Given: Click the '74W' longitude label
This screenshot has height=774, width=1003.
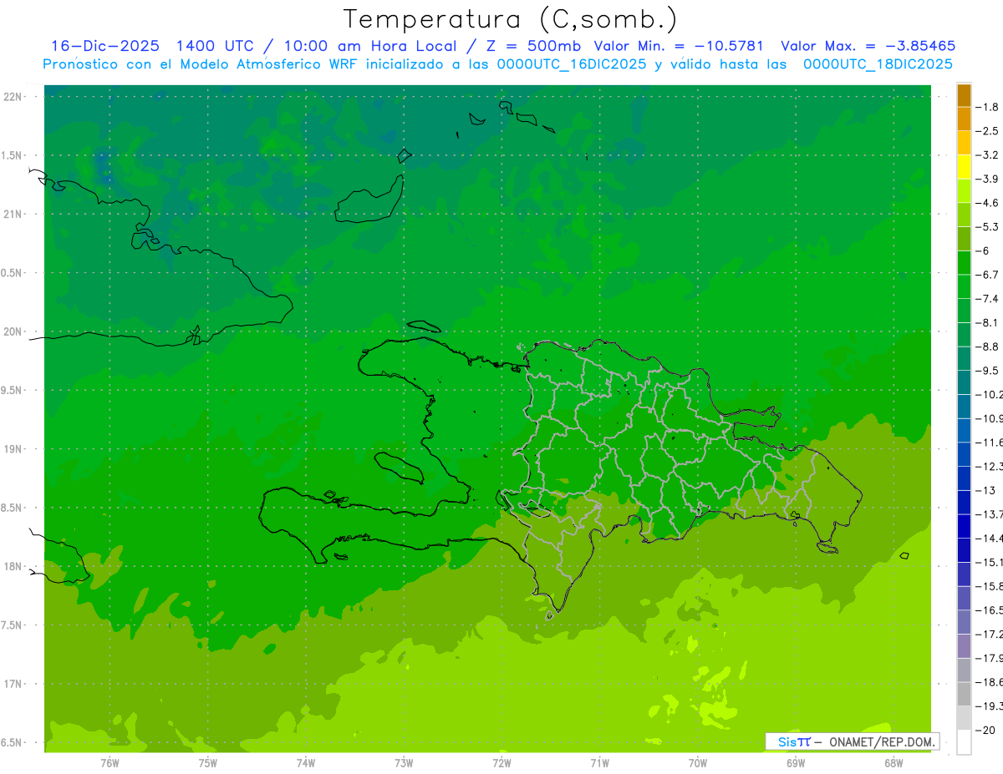Looking at the screenshot, I should pos(305,763).
